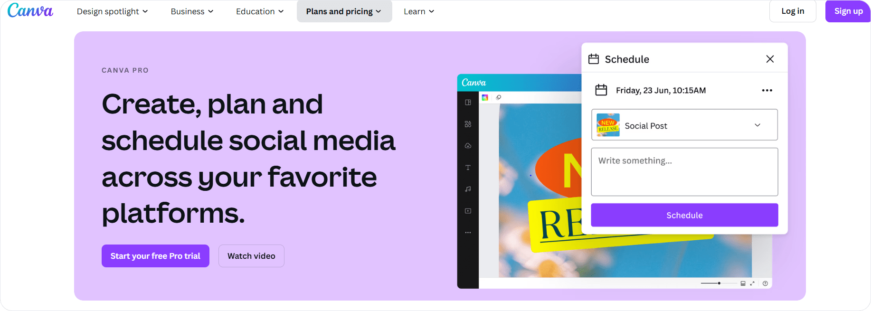Open the Plans and pricing menu

click(x=344, y=11)
